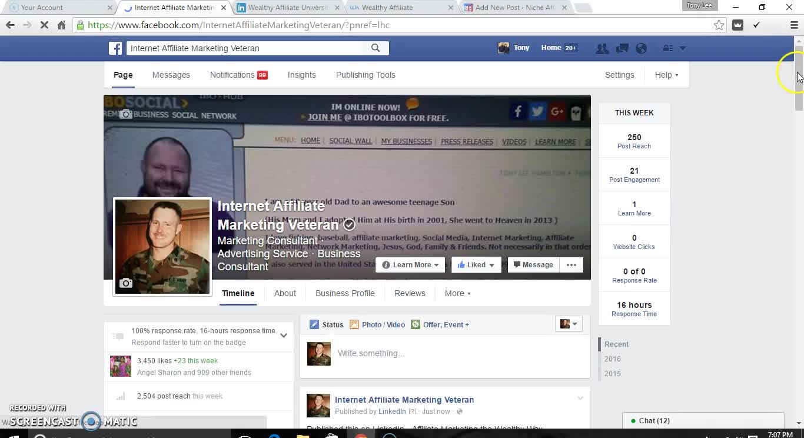Click Post Engagement stat link
804x438 pixels.
click(634, 180)
